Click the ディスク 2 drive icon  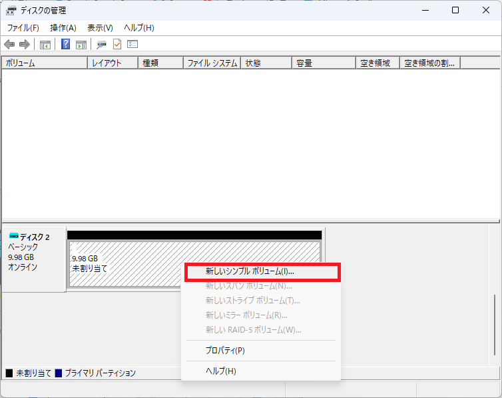[x=14, y=236]
